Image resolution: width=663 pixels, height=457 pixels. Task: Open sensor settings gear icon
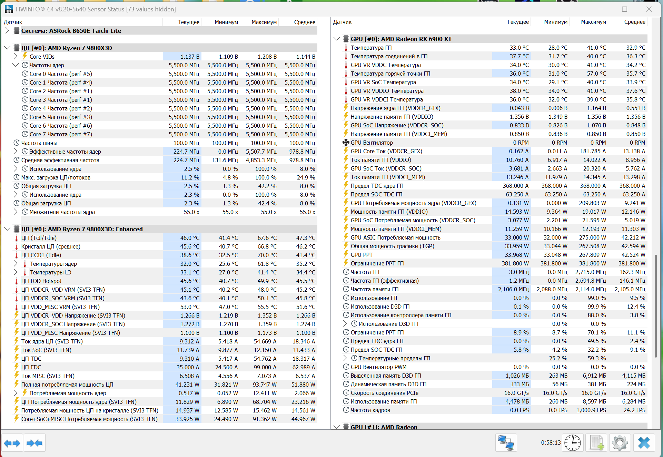pos(620,443)
